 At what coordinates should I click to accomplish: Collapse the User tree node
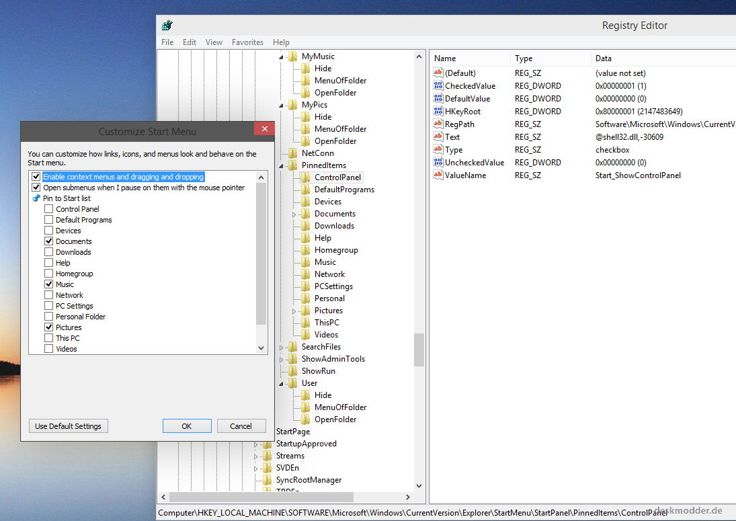point(281,384)
